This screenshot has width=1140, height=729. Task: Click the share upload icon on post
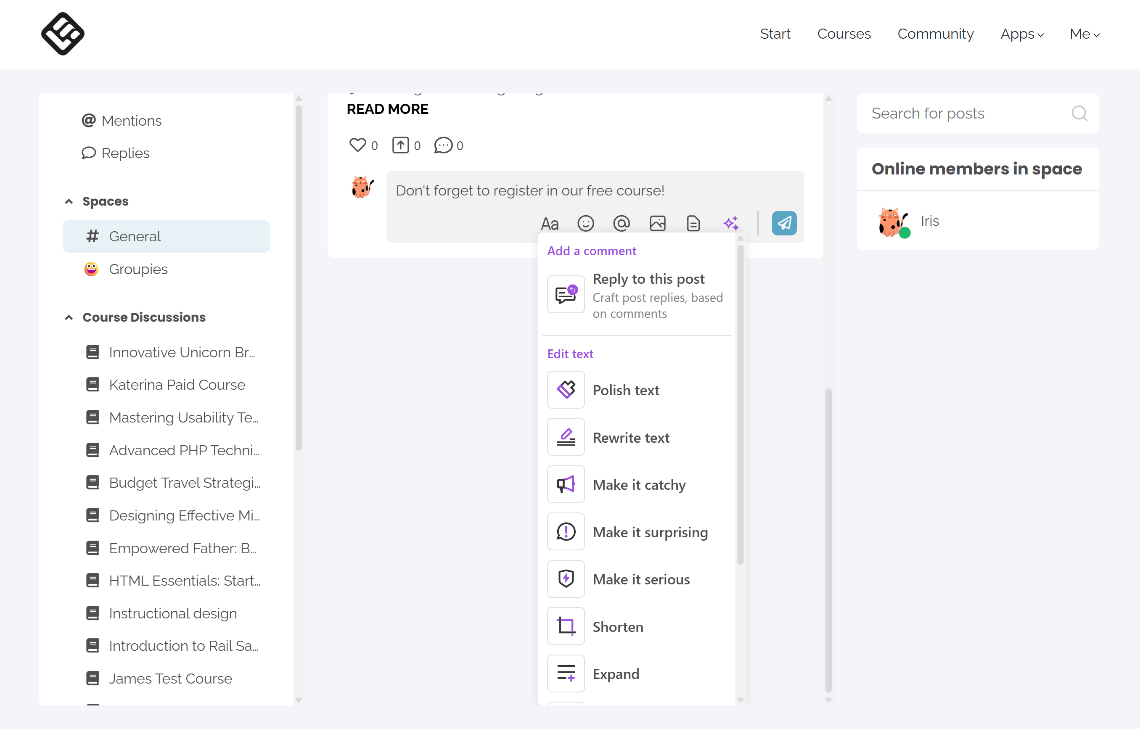point(400,145)
